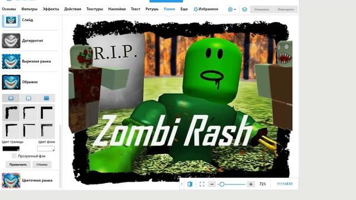Select the Слайд frame thumbnail

pos(11,21)
